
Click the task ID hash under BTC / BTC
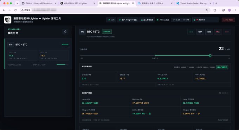(101, 37)
